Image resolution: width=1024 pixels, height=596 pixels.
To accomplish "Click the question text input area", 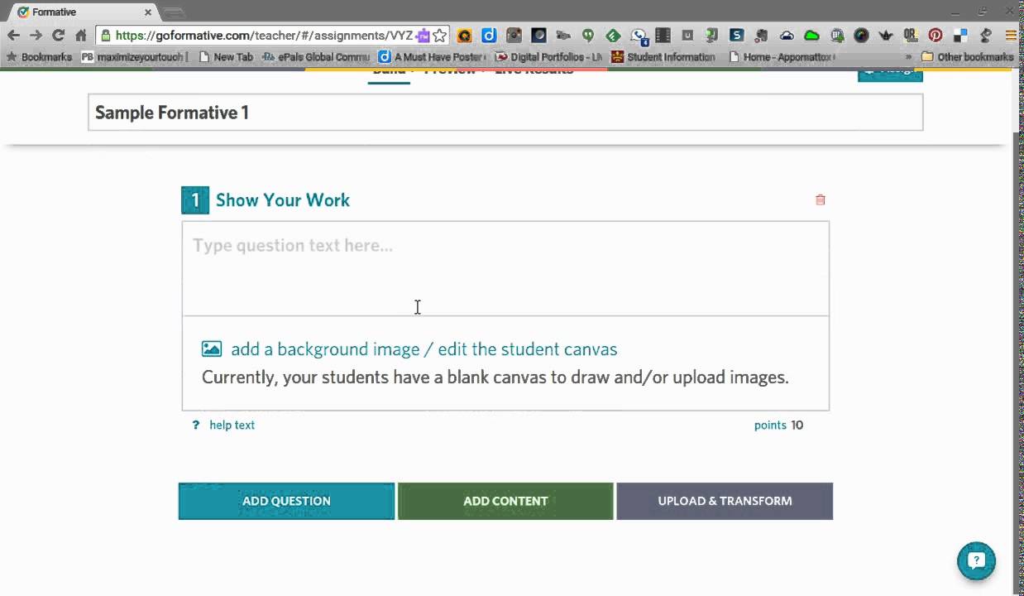I will pyautogui.click(x=505, y=268).
